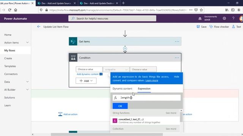Click the dynamic content badge icon
Image resolution: width=243 pixels, height=136 pixels.
click(101, 74)
